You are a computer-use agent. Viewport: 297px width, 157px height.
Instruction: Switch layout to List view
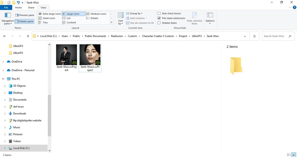point(66,18)
